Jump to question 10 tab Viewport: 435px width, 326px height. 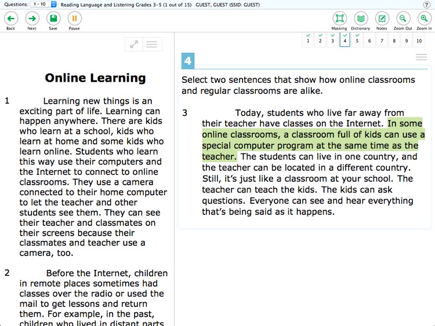pos(419,41)
